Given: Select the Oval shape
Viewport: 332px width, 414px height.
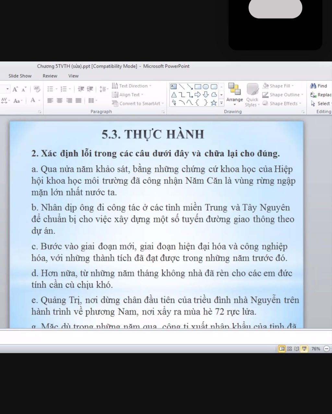Looking at the screenshot, I should pos(206,86).
